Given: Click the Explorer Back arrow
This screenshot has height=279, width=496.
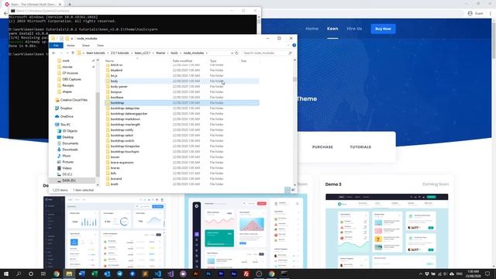Looking at the screenshot, I should (x=53, y=53).
